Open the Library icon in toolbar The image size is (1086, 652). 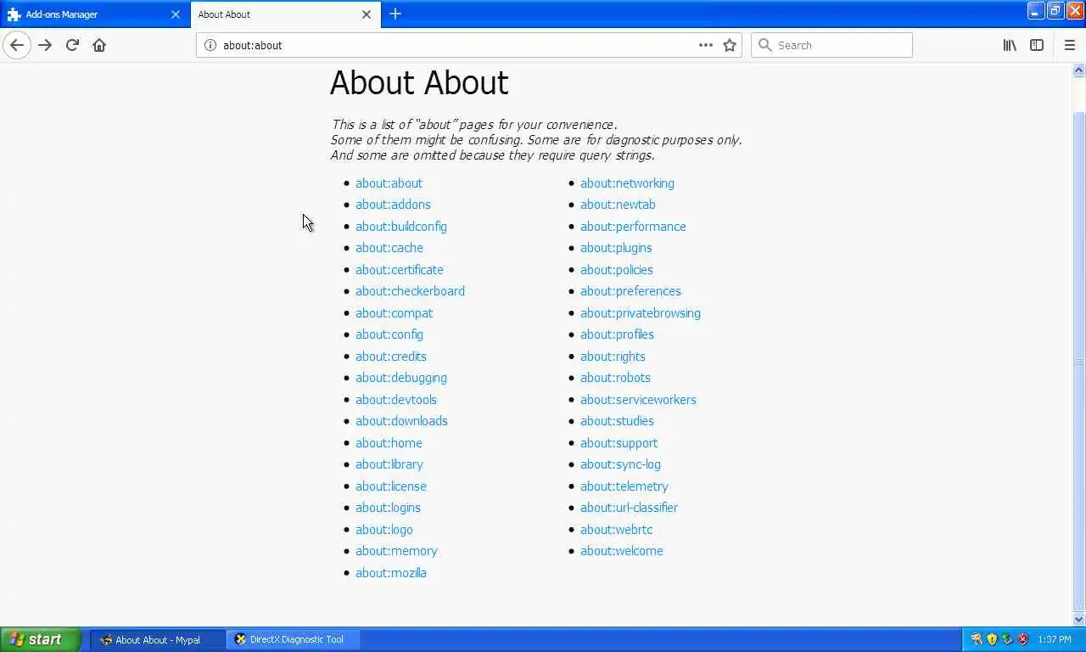click(x=1010, y=45)
